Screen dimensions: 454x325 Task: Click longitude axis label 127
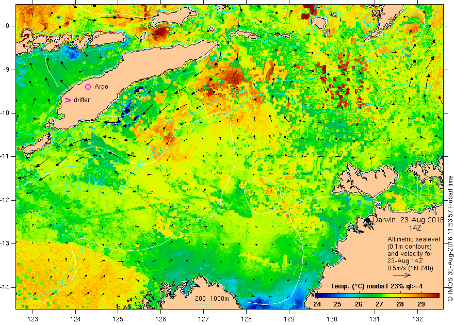pos(204,319)
